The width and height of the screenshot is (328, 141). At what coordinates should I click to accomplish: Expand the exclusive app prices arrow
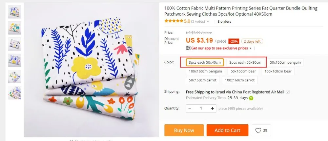(x=251, y=48)
